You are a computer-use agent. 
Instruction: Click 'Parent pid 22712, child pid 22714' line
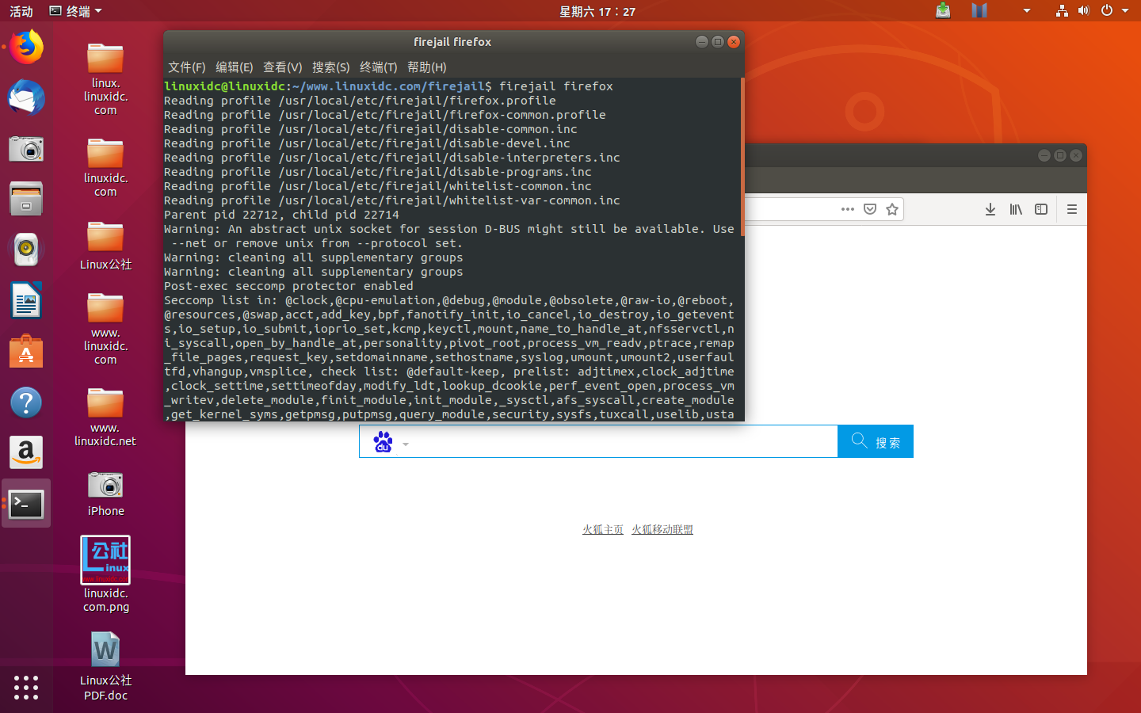281,215
